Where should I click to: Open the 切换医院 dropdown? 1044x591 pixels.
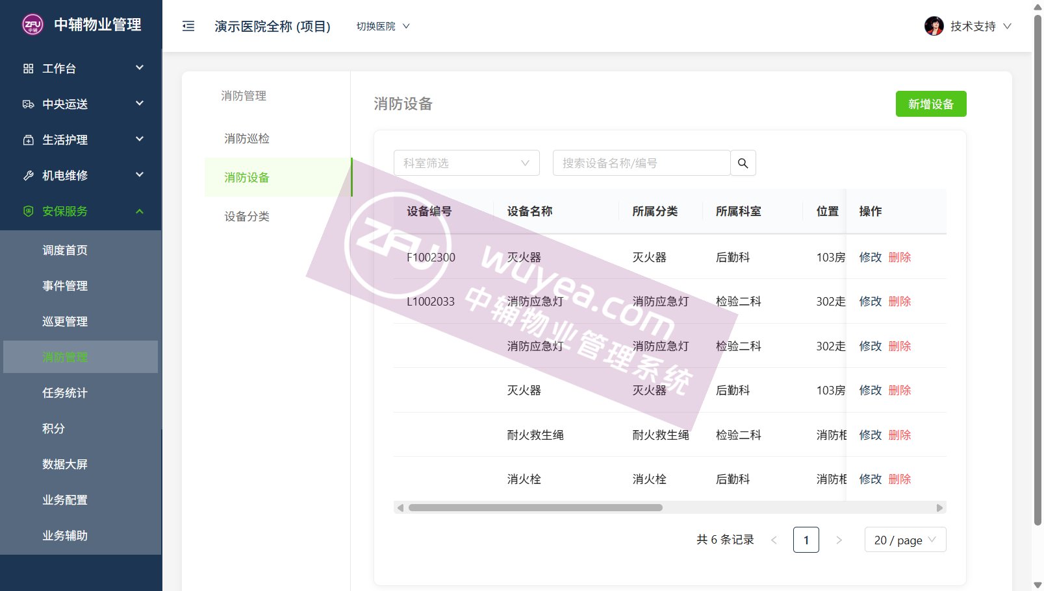[x=383, y=26]
